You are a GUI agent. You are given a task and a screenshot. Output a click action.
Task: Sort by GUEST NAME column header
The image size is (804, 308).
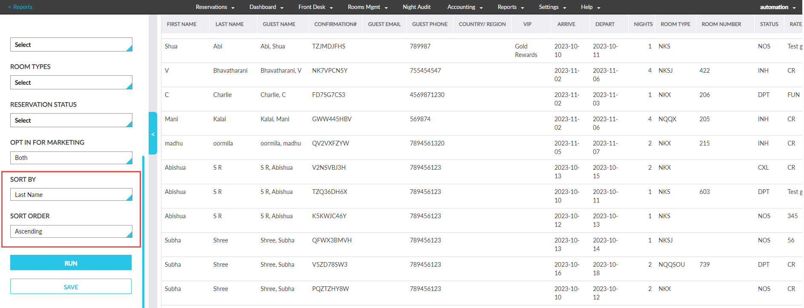click(x=279, y=24)
